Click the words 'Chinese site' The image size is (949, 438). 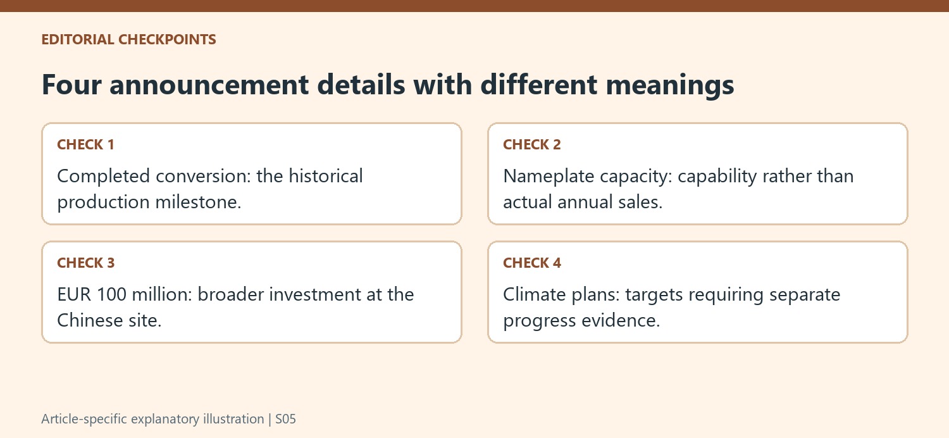pyautogui.click(x=109, y=321)
